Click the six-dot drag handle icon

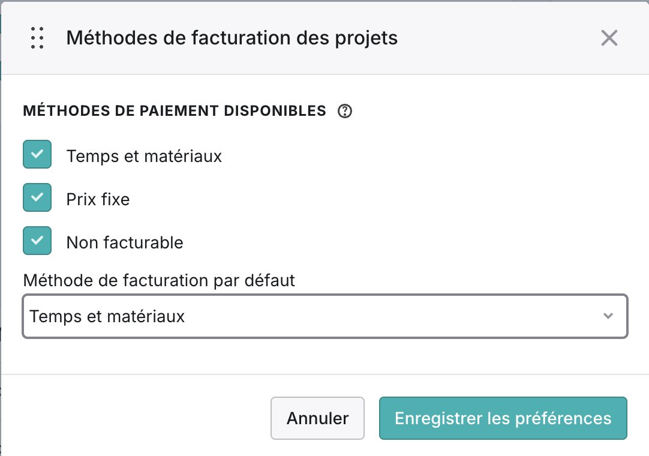37,38
